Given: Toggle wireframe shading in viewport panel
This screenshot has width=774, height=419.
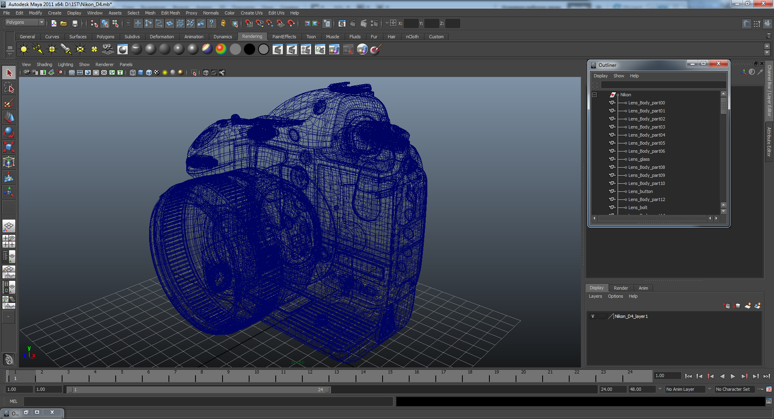Looking at the screenshot, I should tap(133, 73).
